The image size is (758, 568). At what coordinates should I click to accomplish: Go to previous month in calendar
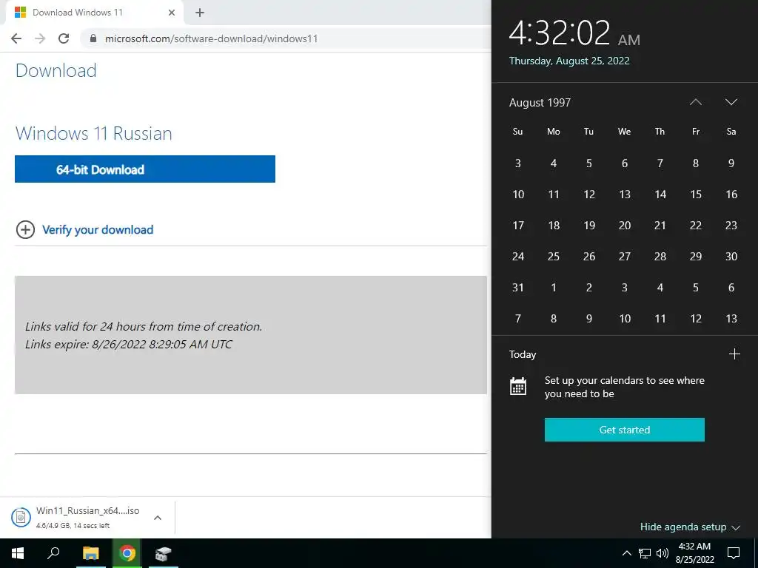(x=696, y=102)
